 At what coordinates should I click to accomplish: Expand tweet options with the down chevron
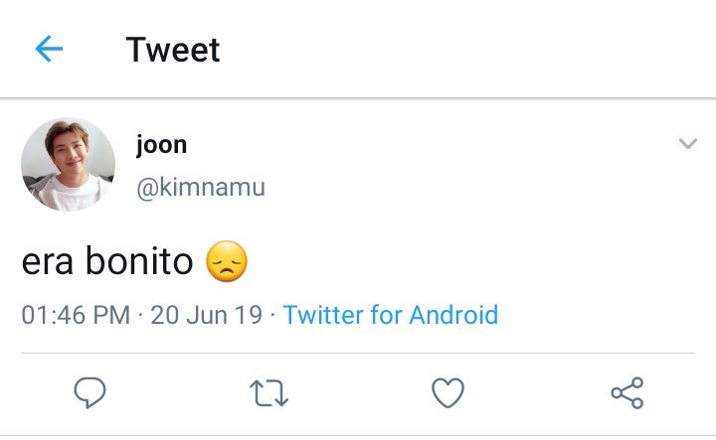687,144
